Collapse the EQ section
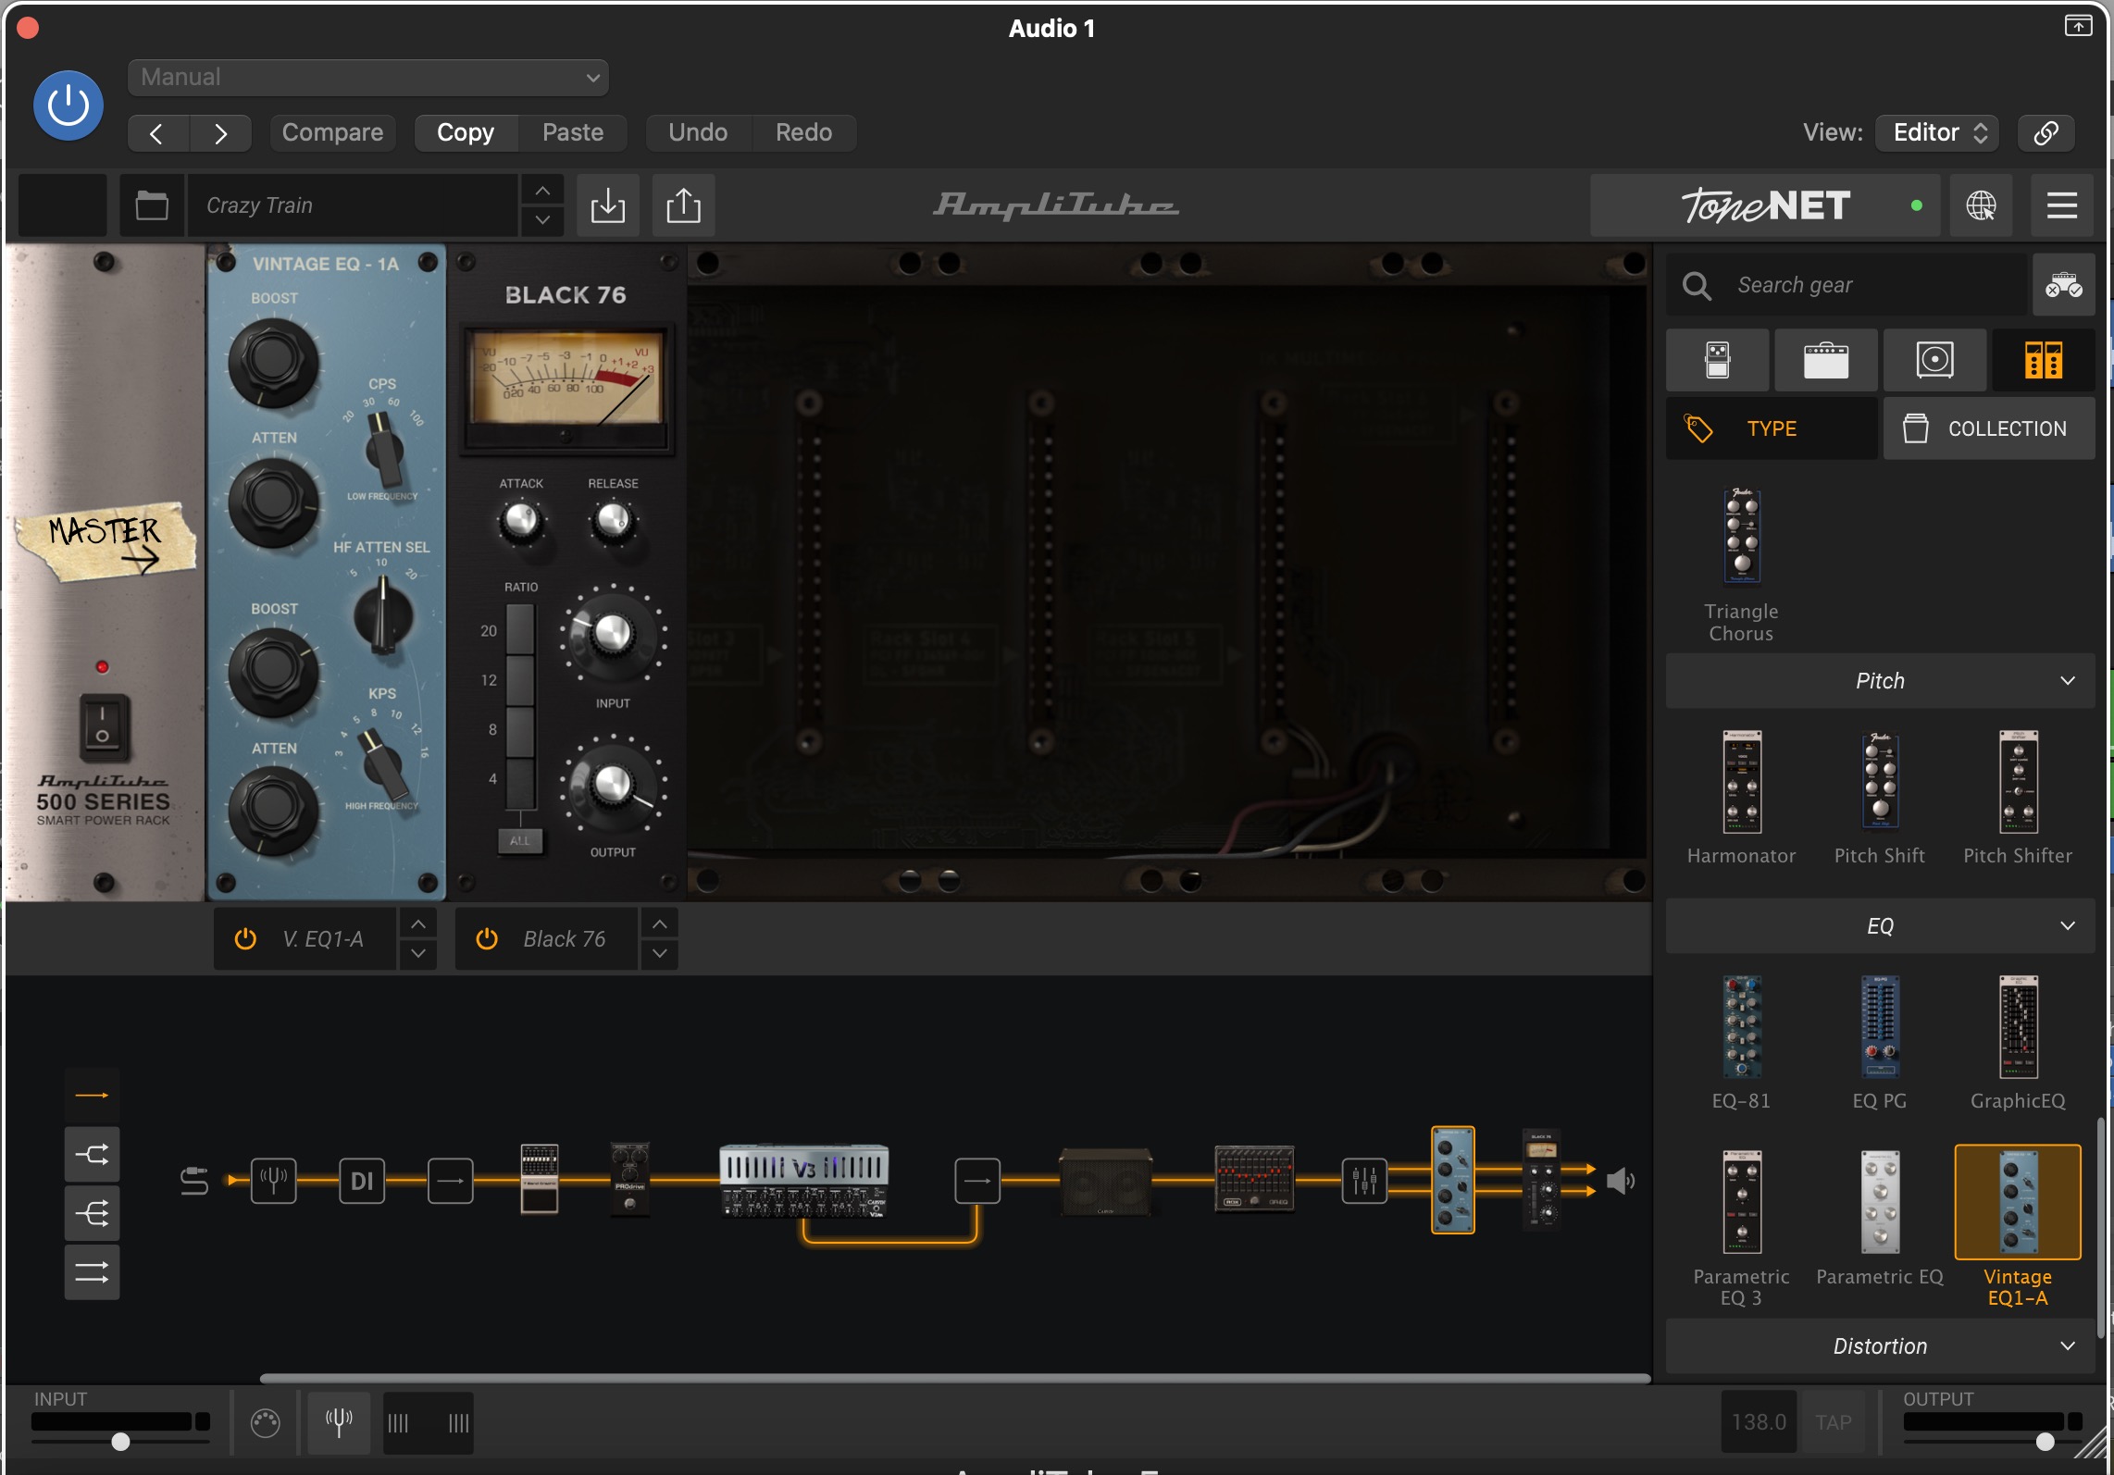2114x1475 pixels. [1880, 926]
